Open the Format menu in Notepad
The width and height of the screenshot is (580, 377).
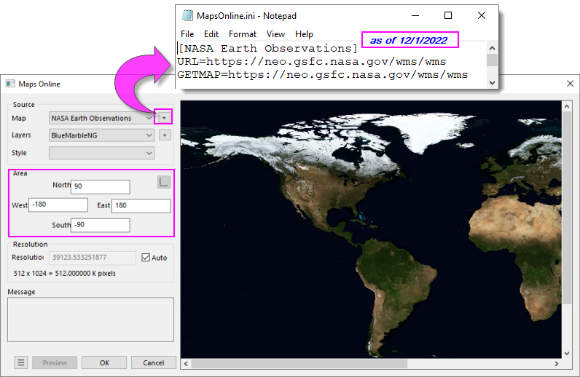243,34
